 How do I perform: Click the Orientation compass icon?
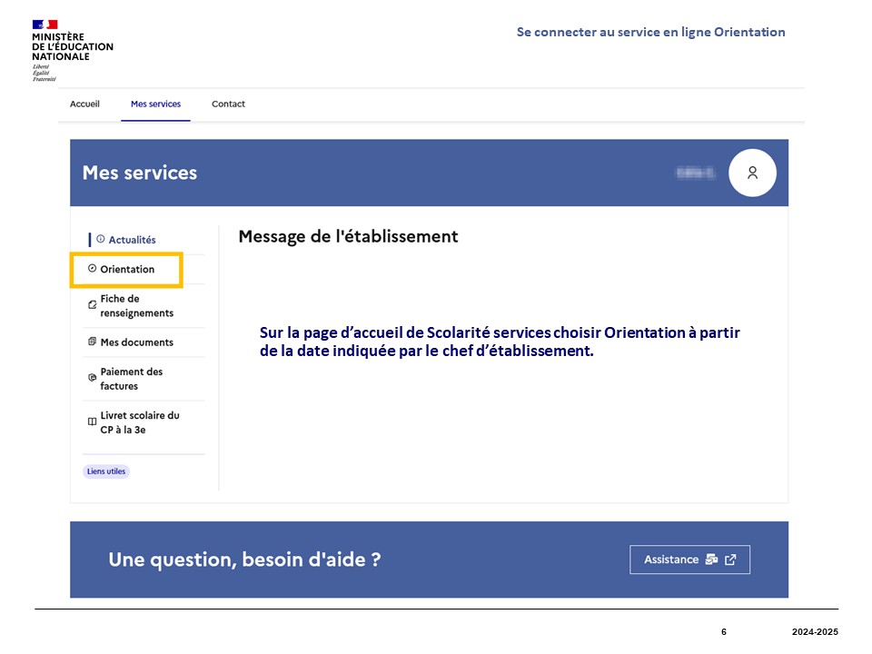[92, 269]
